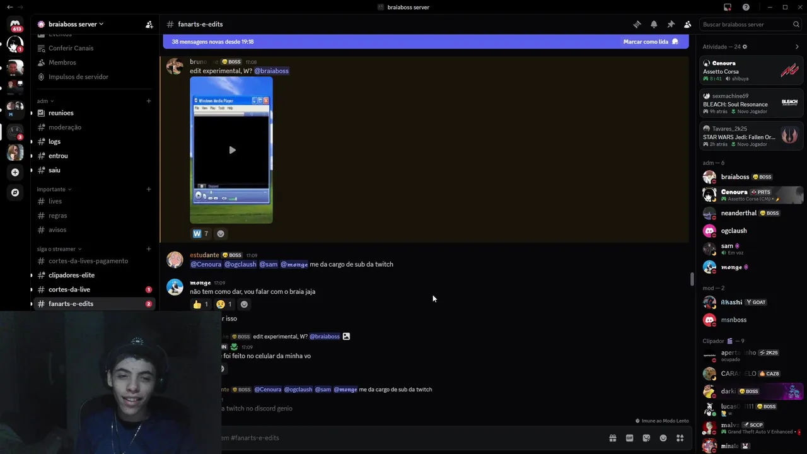Add channel to importante category plus
The height and width of the screenshot is (454, 807).
click(149, 189)
